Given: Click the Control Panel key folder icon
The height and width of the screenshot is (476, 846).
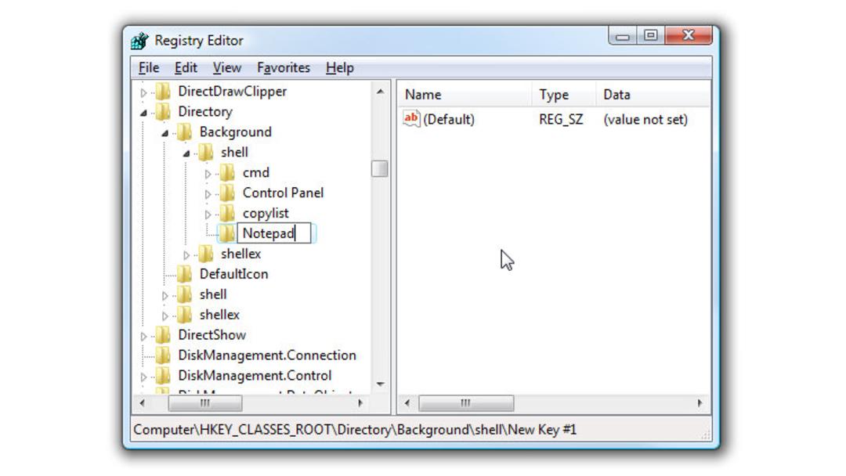Looking at the screenshot, I should pyautogui.click(x=228, y=193).
